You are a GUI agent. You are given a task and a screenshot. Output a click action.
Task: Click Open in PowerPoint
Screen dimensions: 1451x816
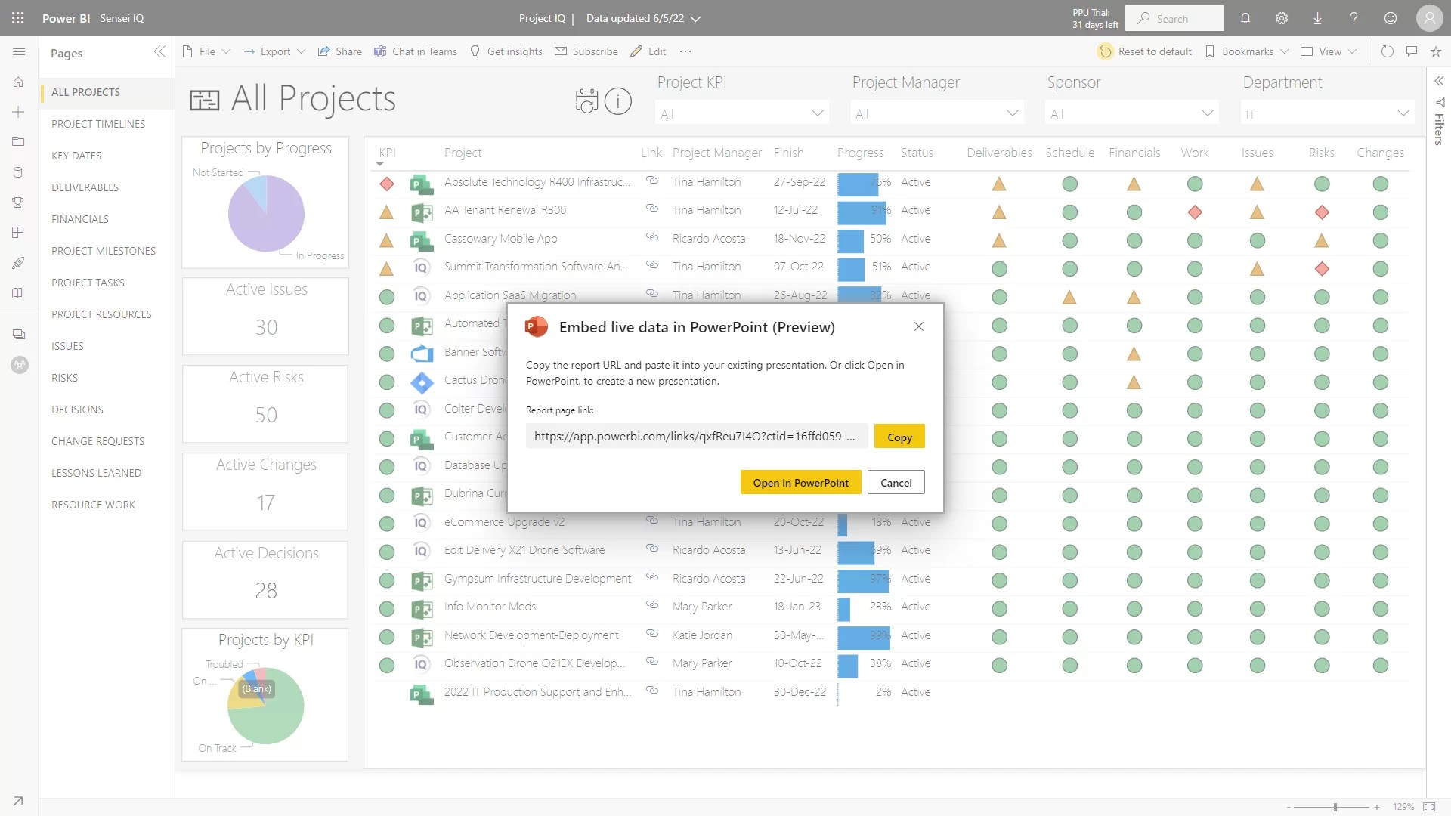pyautogui.click(x=800, y=482)
